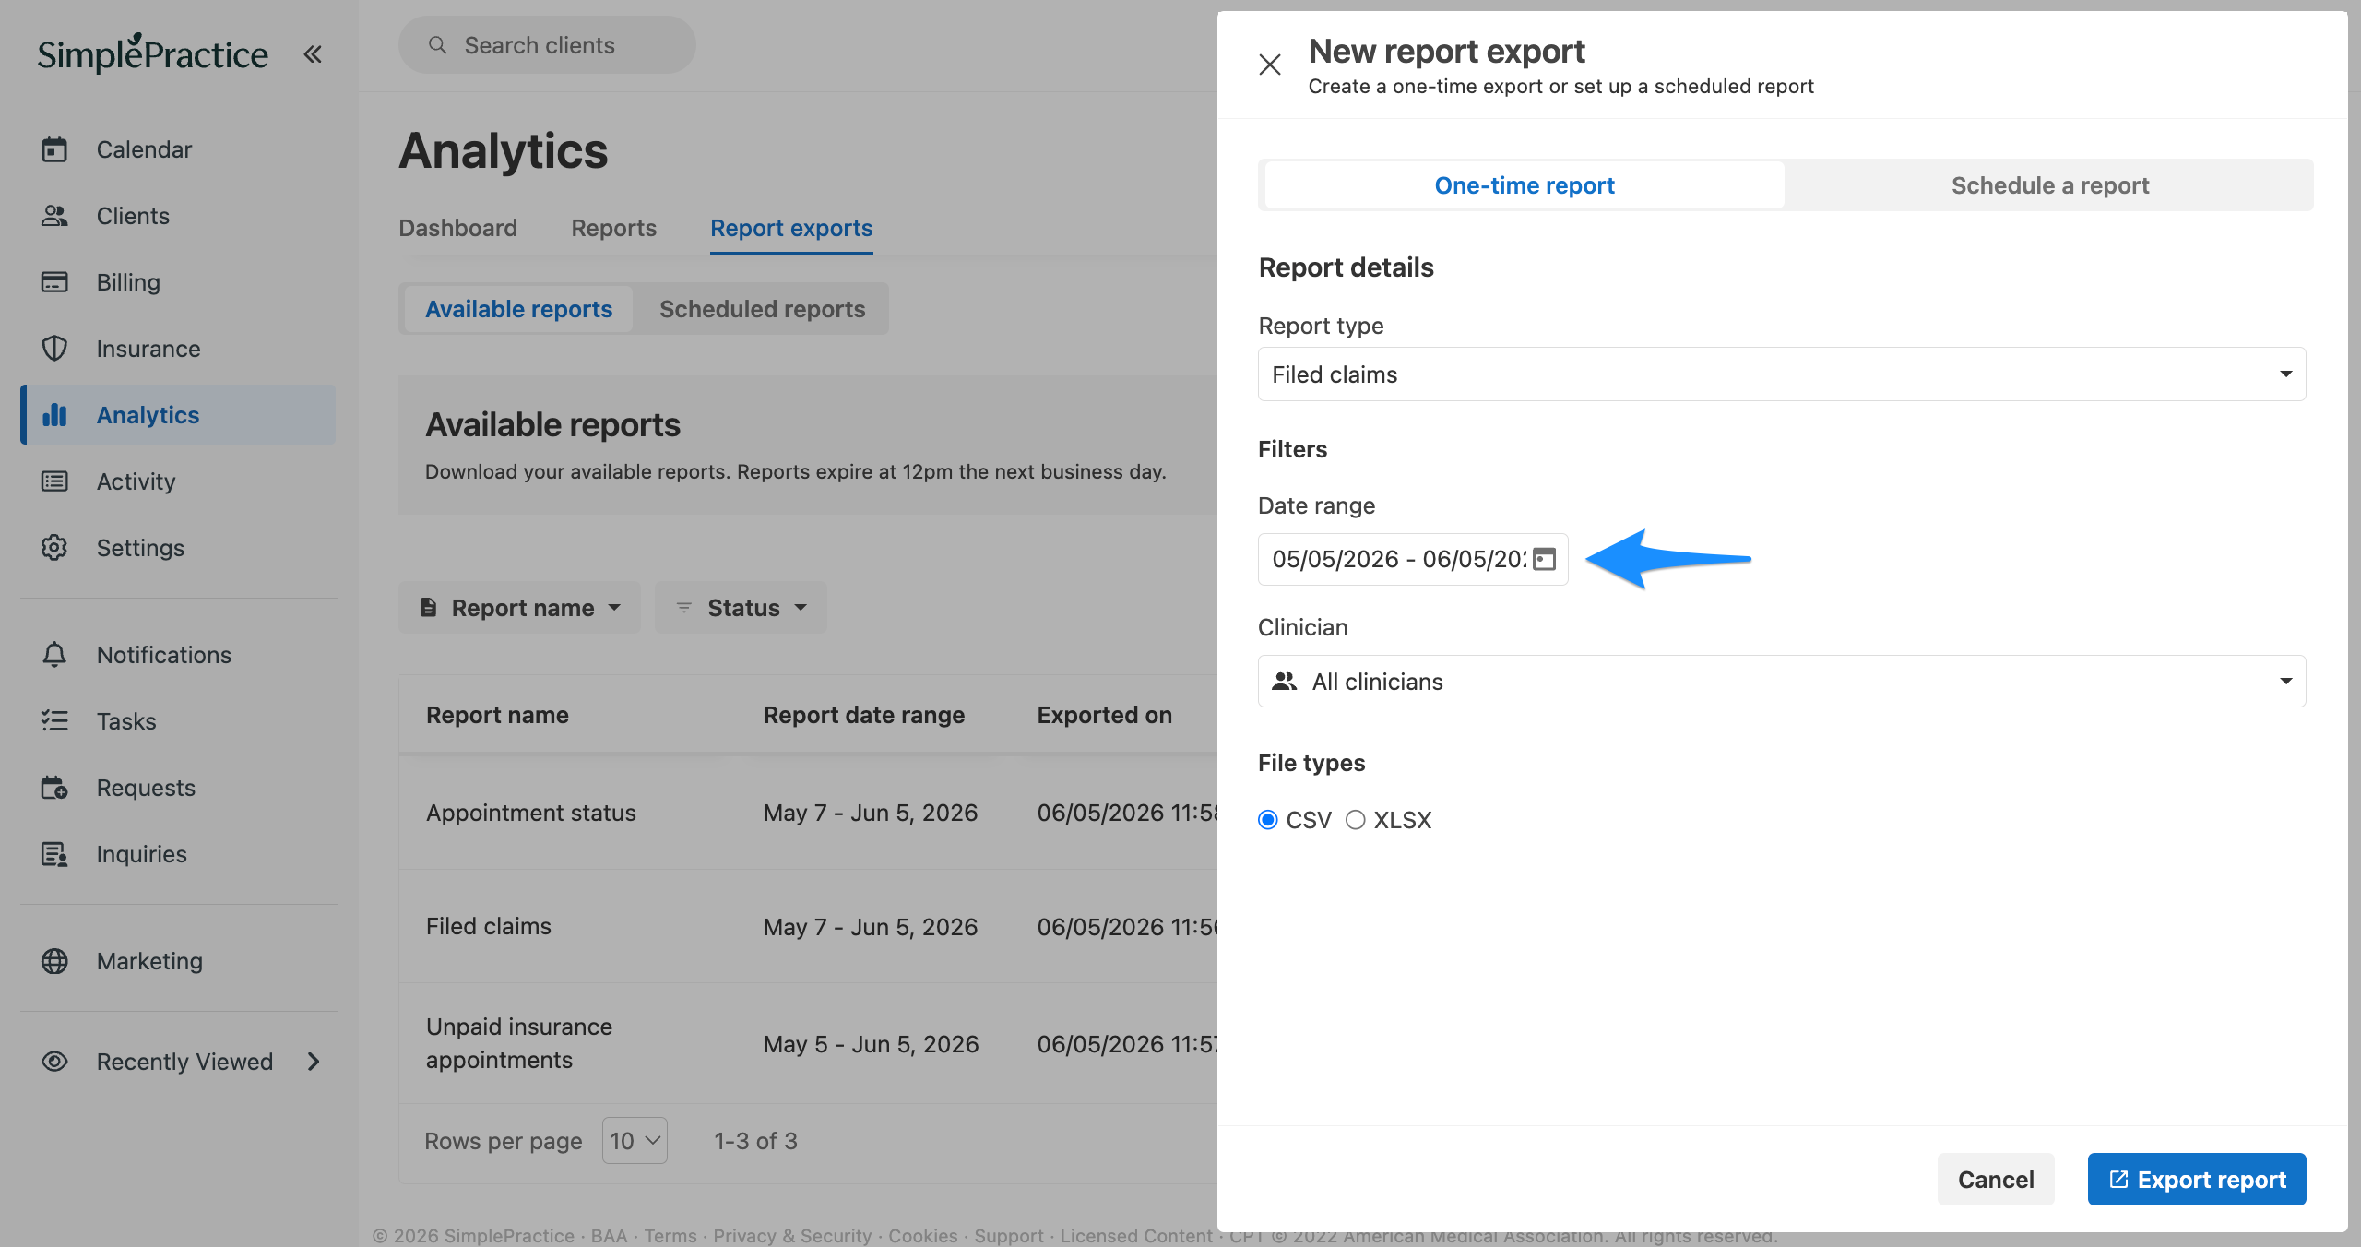Click the search magnifier icon

pos(438,45)
